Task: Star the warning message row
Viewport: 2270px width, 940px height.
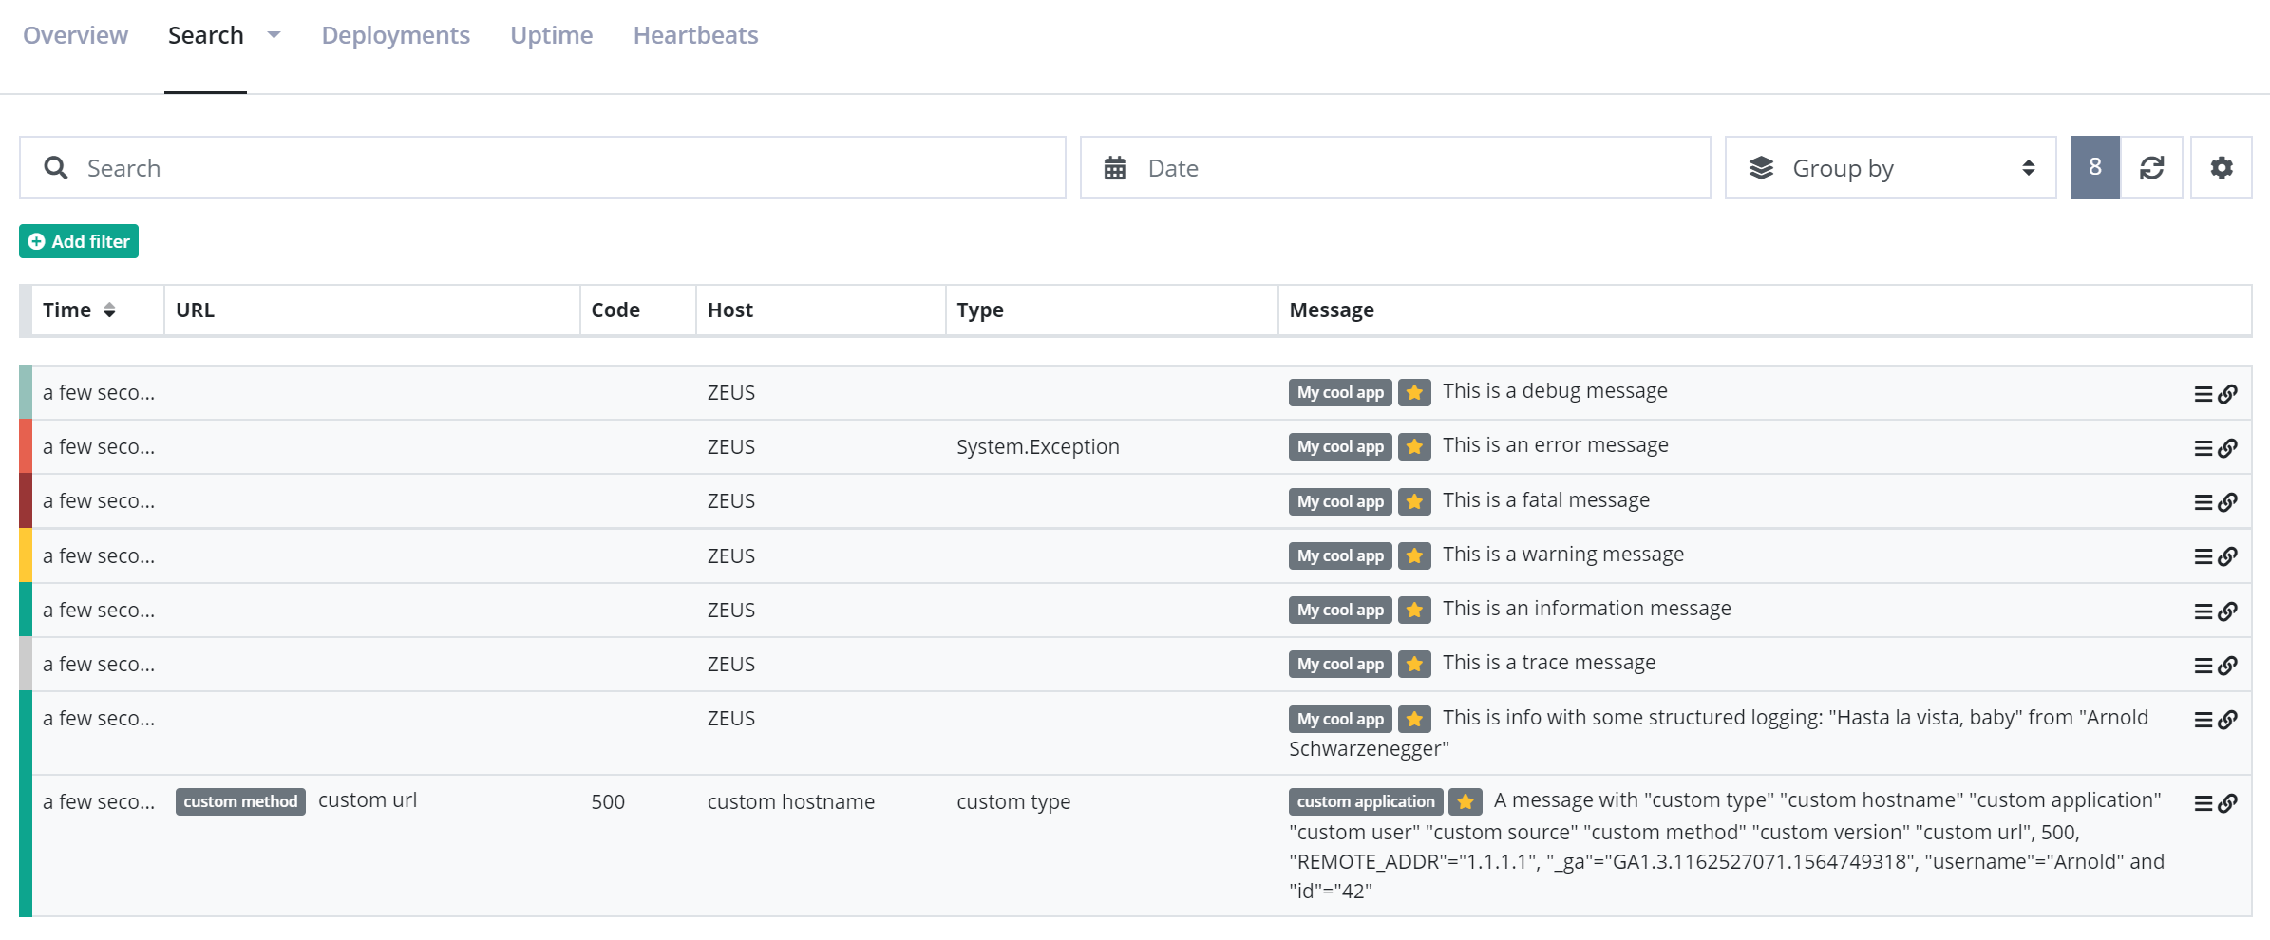Action: coord(1414,555)
